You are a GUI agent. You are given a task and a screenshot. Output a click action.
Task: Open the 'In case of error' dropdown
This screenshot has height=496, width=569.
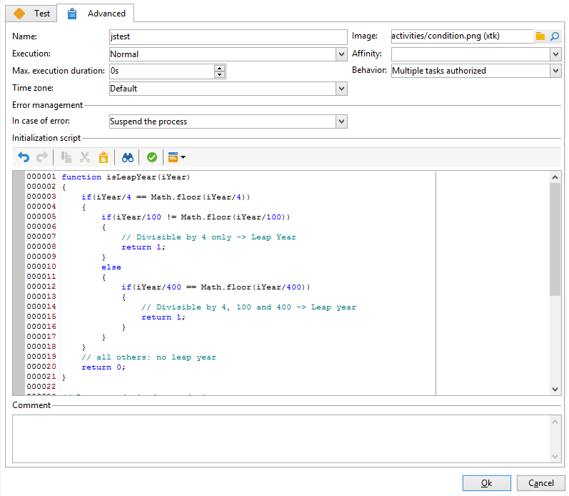tap(341, 122)
